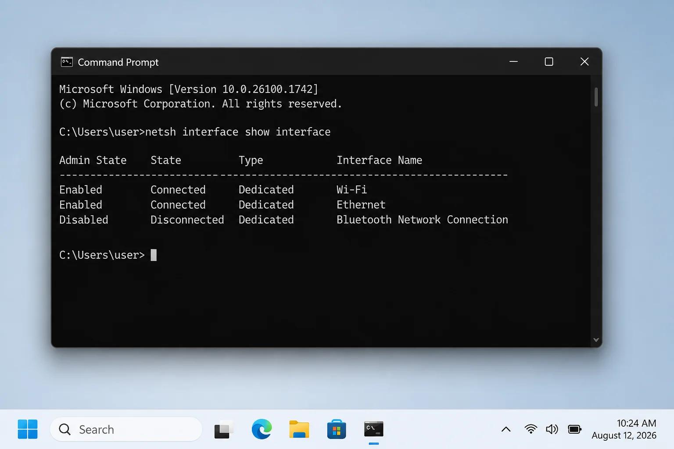The image size is (674, 449).
Task: Click the Windows version line text
Action: [189, 89]
